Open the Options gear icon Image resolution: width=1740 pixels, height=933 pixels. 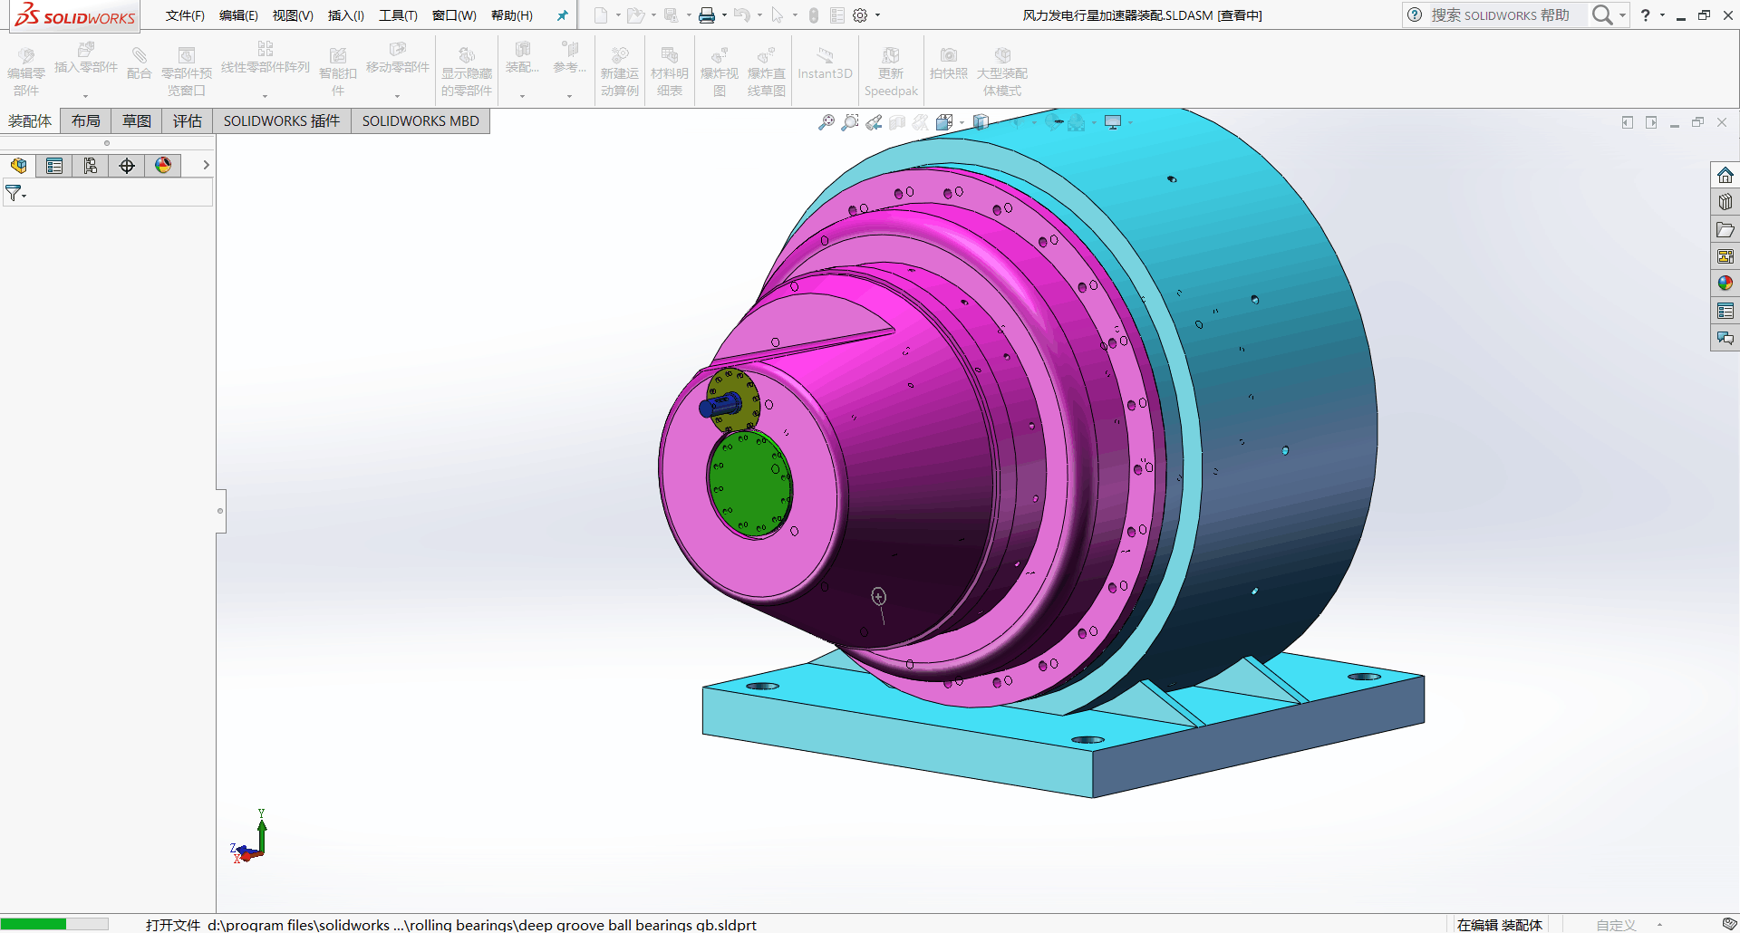pyautogui.click(x=861, y=15)
